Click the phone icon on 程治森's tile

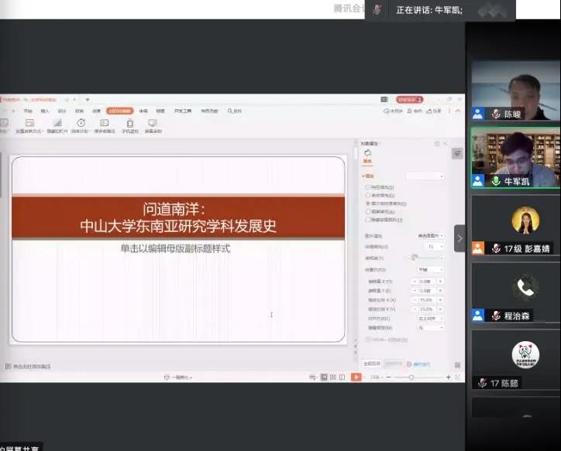[527, 287]
